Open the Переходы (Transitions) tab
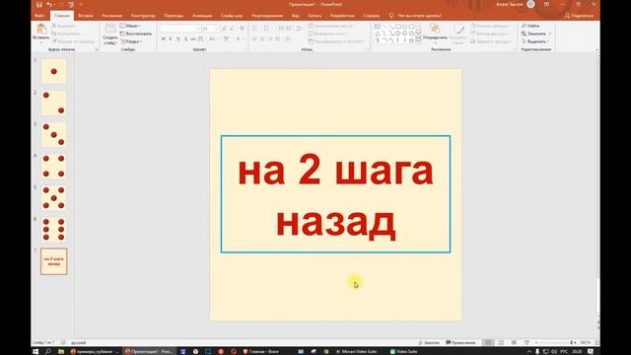Image resolution: width=631 pixels, height=355 pixels. (x=174, y=16)
